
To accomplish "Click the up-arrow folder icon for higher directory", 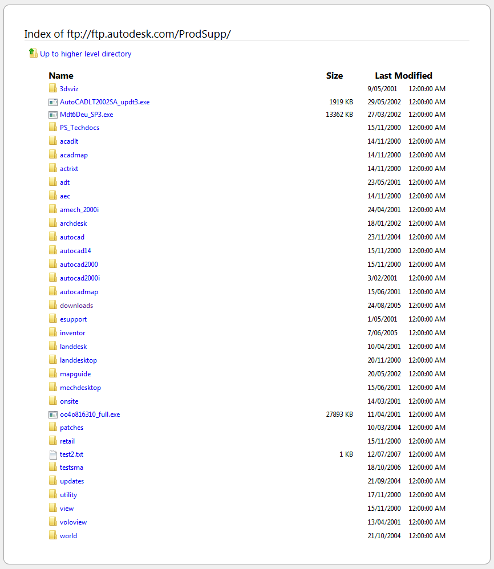I will (33, 53).
